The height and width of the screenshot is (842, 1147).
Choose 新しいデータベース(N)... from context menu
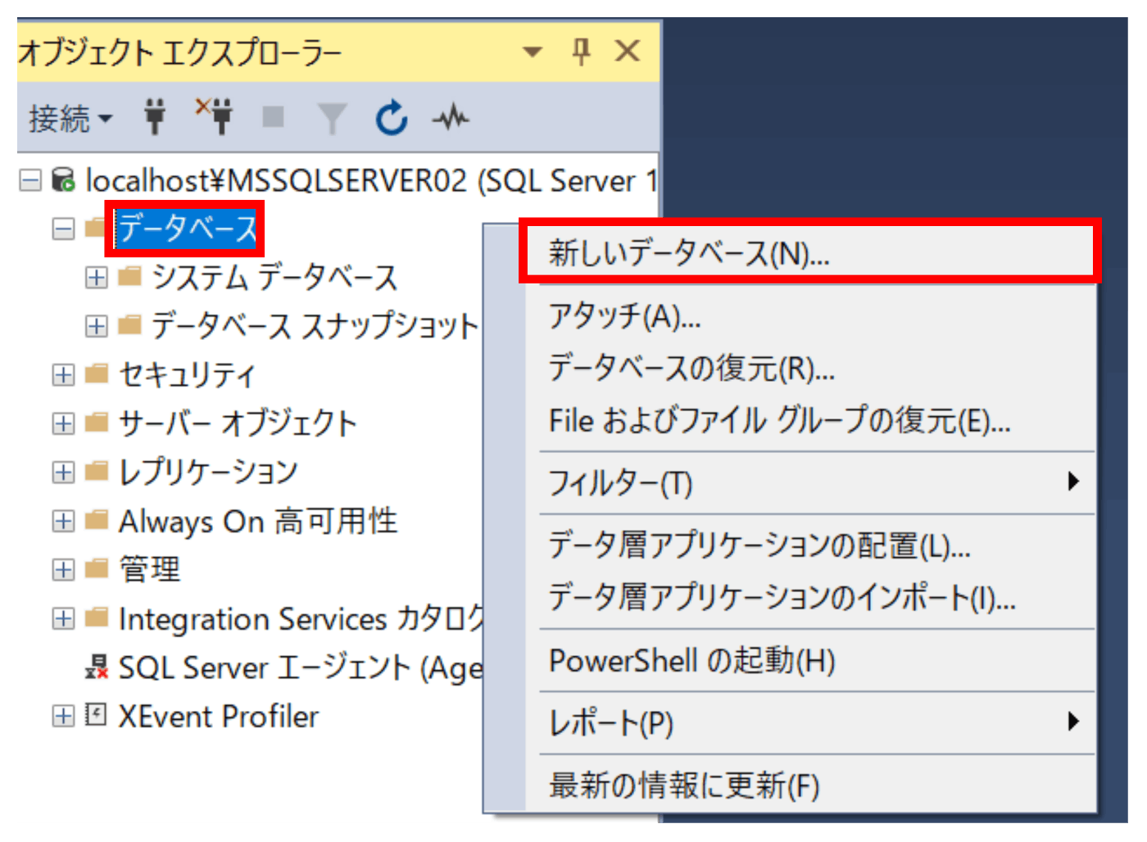pyautogui.click(x=810, y=252)
